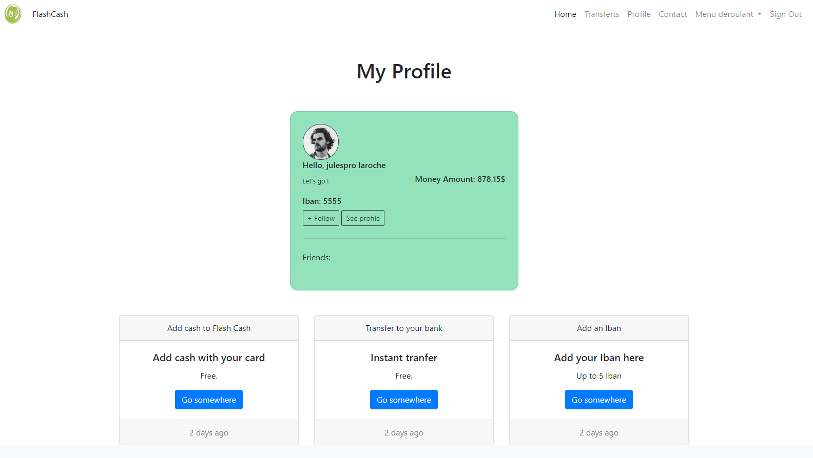Click the user's profile avatar photo
The height and width of the screenshot is (458, 813).
321,142
